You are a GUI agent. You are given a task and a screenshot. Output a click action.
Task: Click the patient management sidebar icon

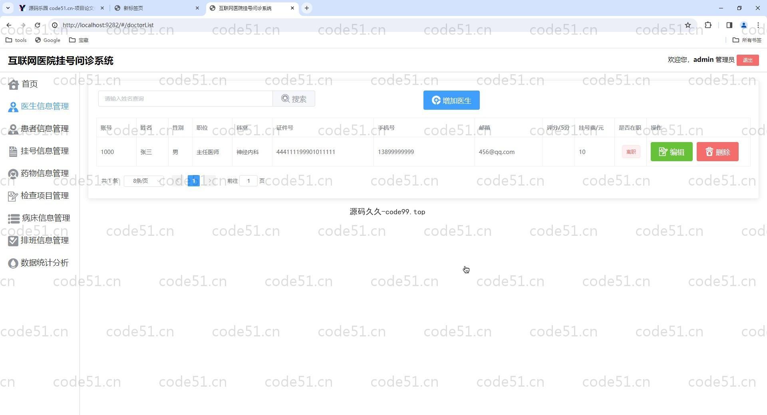(13, 129)
